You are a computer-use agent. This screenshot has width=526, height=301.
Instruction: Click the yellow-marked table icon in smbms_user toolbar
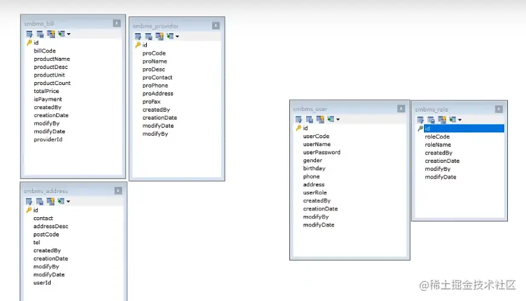point(320,119)
